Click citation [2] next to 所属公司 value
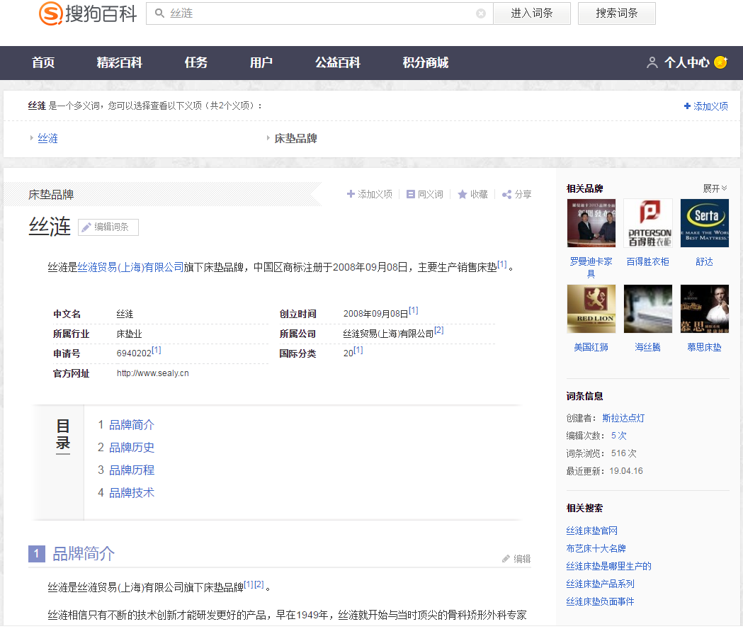Viewport: 743px width, 629px height. tap(438, 330)
